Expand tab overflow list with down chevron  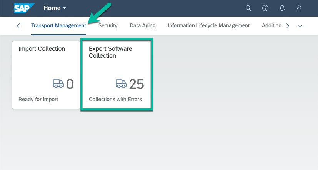point(300,26)
